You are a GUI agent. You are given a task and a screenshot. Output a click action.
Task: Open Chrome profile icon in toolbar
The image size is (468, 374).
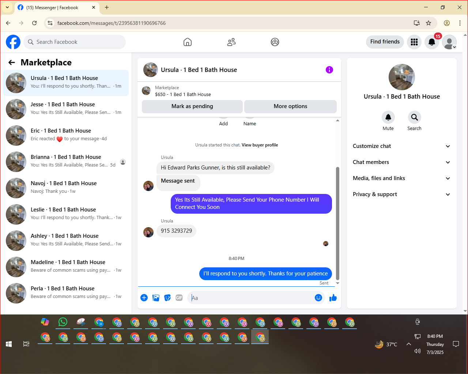[x=447, y=23]
